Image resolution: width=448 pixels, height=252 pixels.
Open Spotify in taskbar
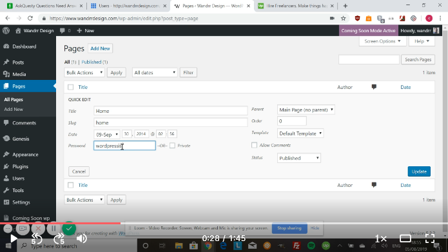click(311, 246)
